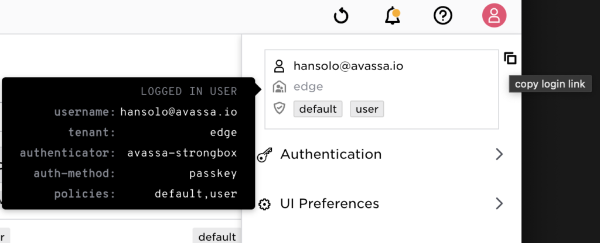
Task: Copy login link with the copy icon
Action: (x=510, y=58)
